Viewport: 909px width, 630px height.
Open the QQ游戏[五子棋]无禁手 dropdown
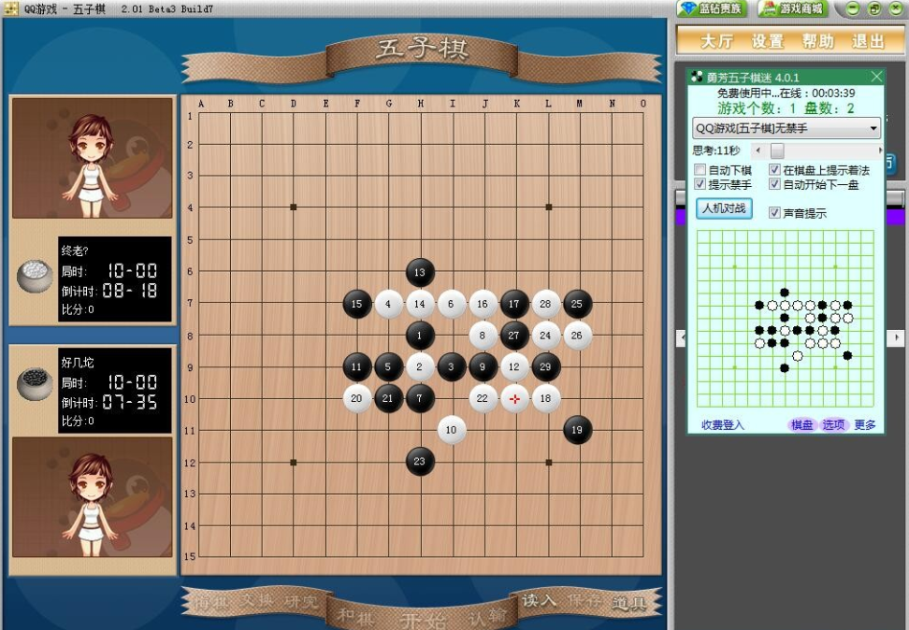tap(786, 128)
